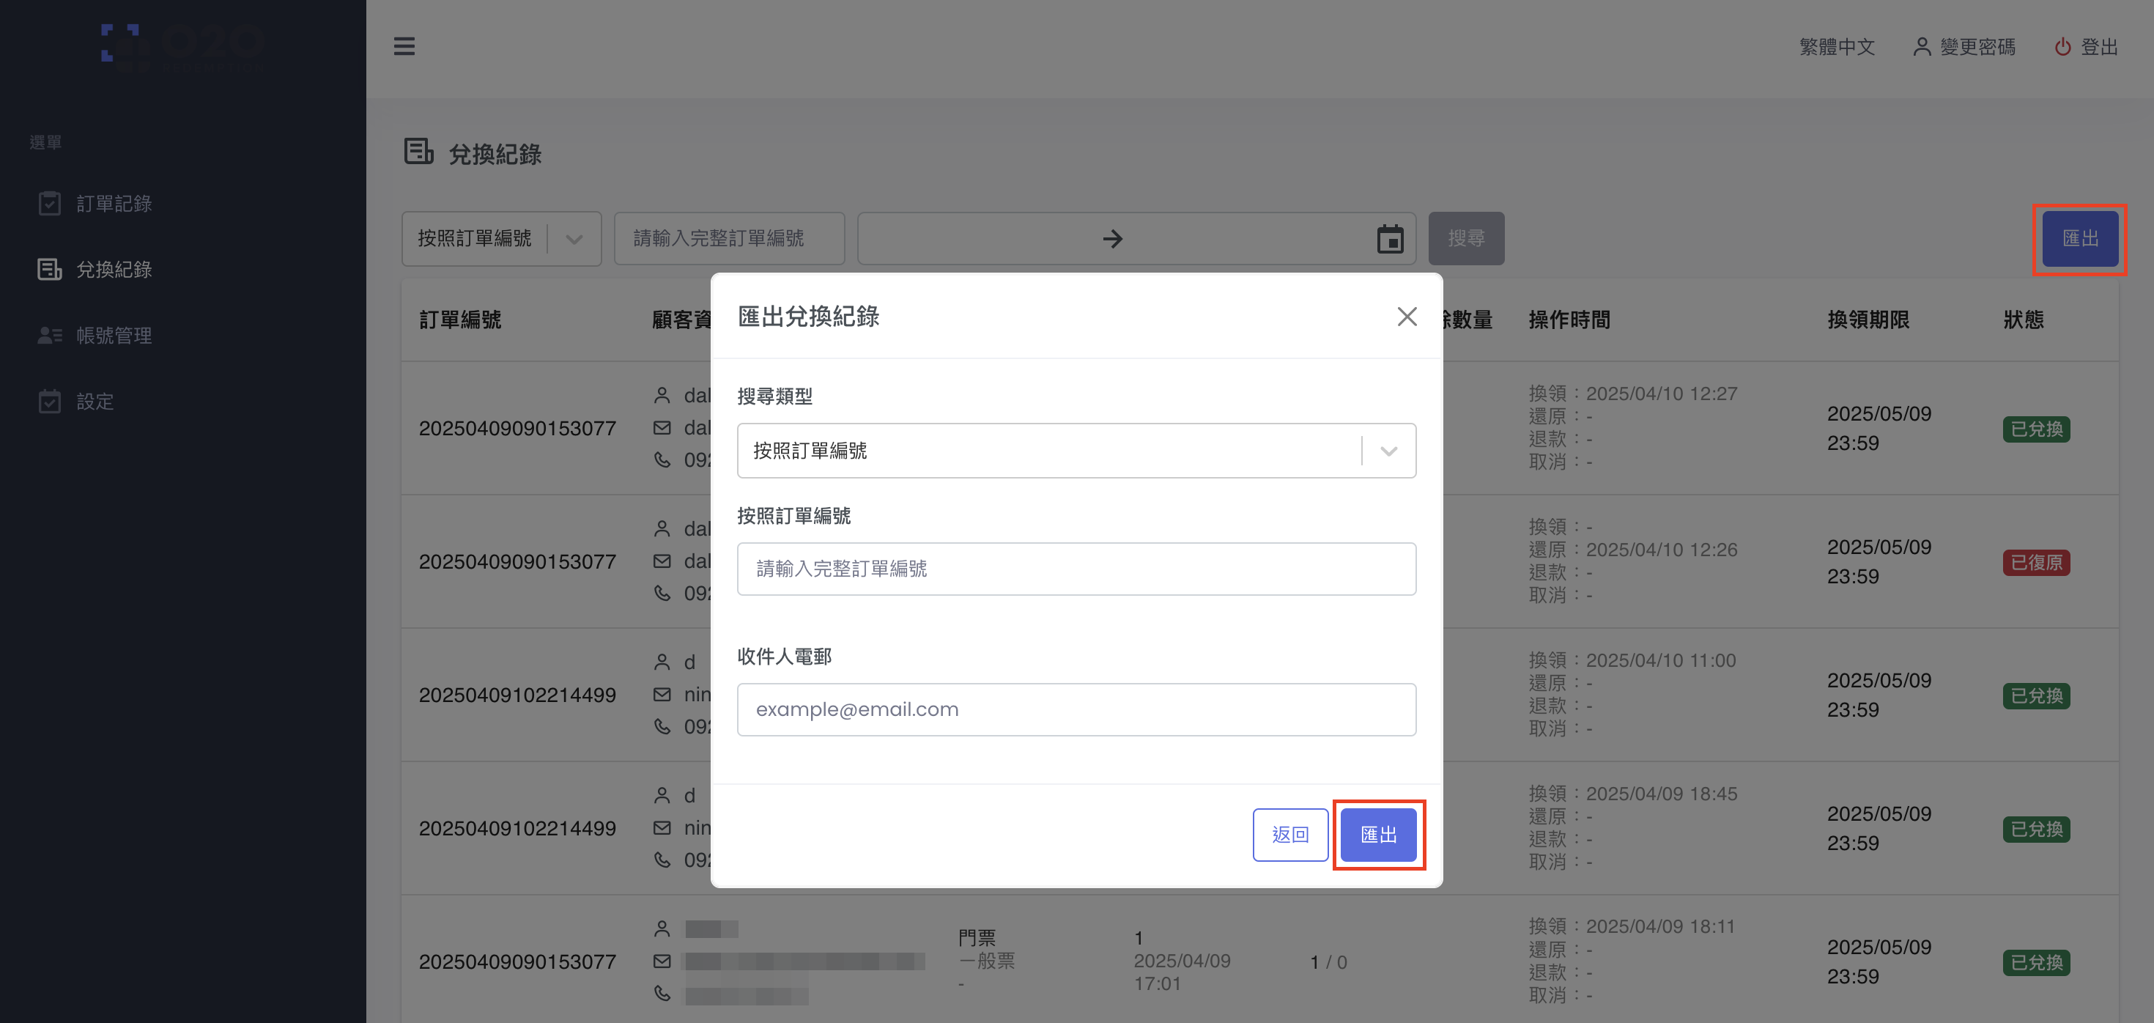Click the 帳號管理 sidebar icon
The width and height of the screenshot is (2154, 1023).
click(x=49, y=336)
